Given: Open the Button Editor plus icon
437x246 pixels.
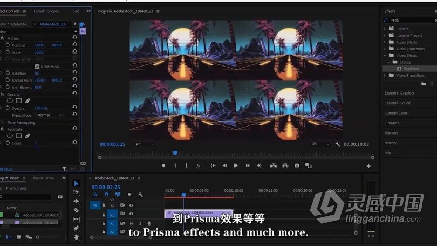Looking at the screenshot, I should click(x=368, y=166).
